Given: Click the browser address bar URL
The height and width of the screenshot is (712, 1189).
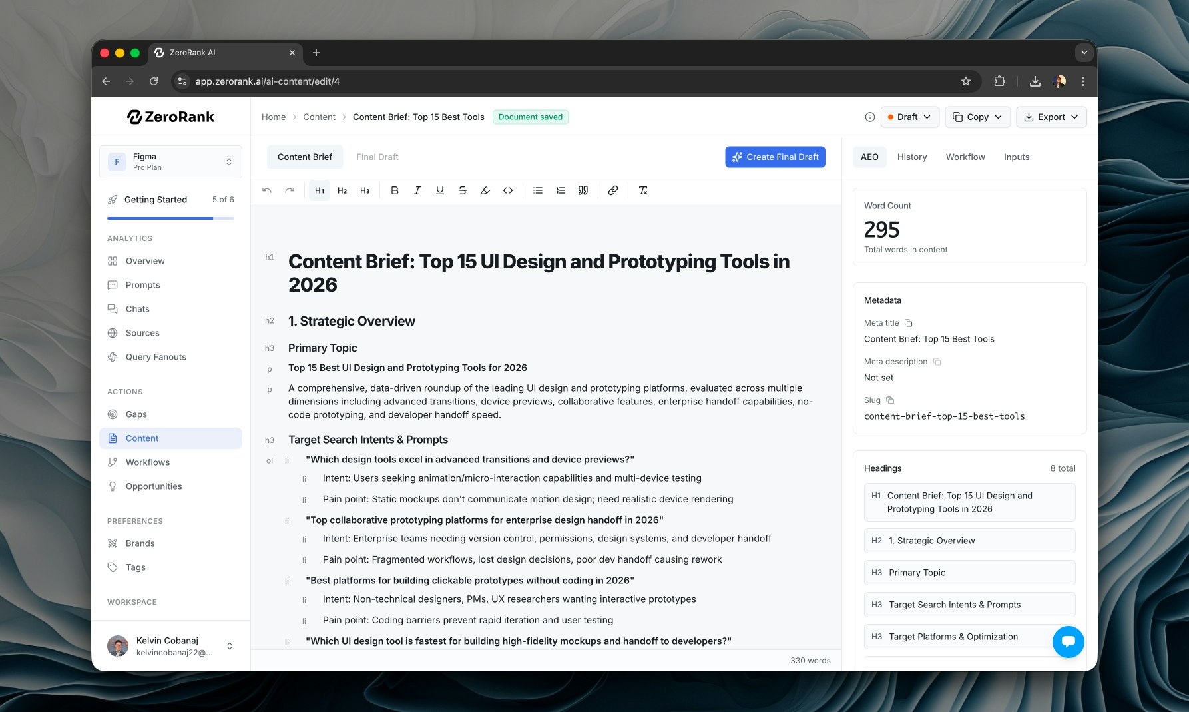Looking at the screenshot, I should pyautogui.click(x=268, y=81).
